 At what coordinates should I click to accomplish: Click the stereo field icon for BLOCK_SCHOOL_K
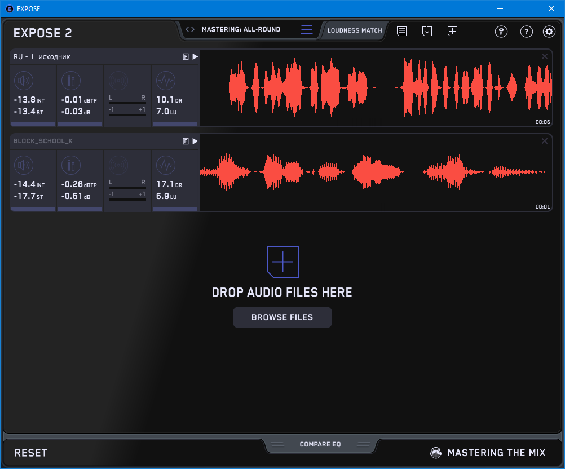coord(118,165)
